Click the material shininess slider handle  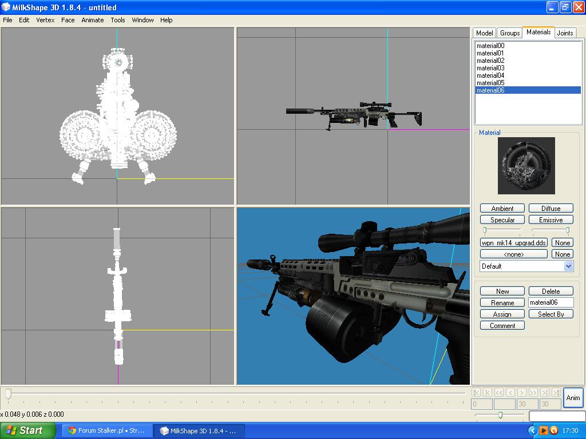tap(485, 230)
